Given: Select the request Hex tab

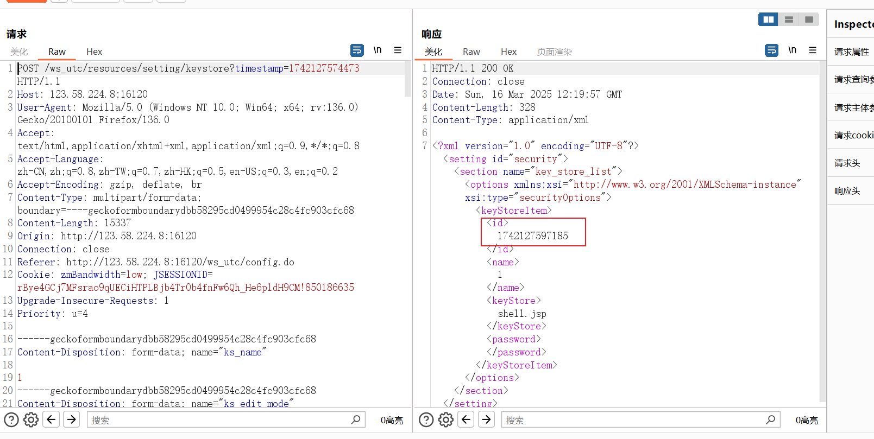Looking at the screenshot, I should pos(94,52).
